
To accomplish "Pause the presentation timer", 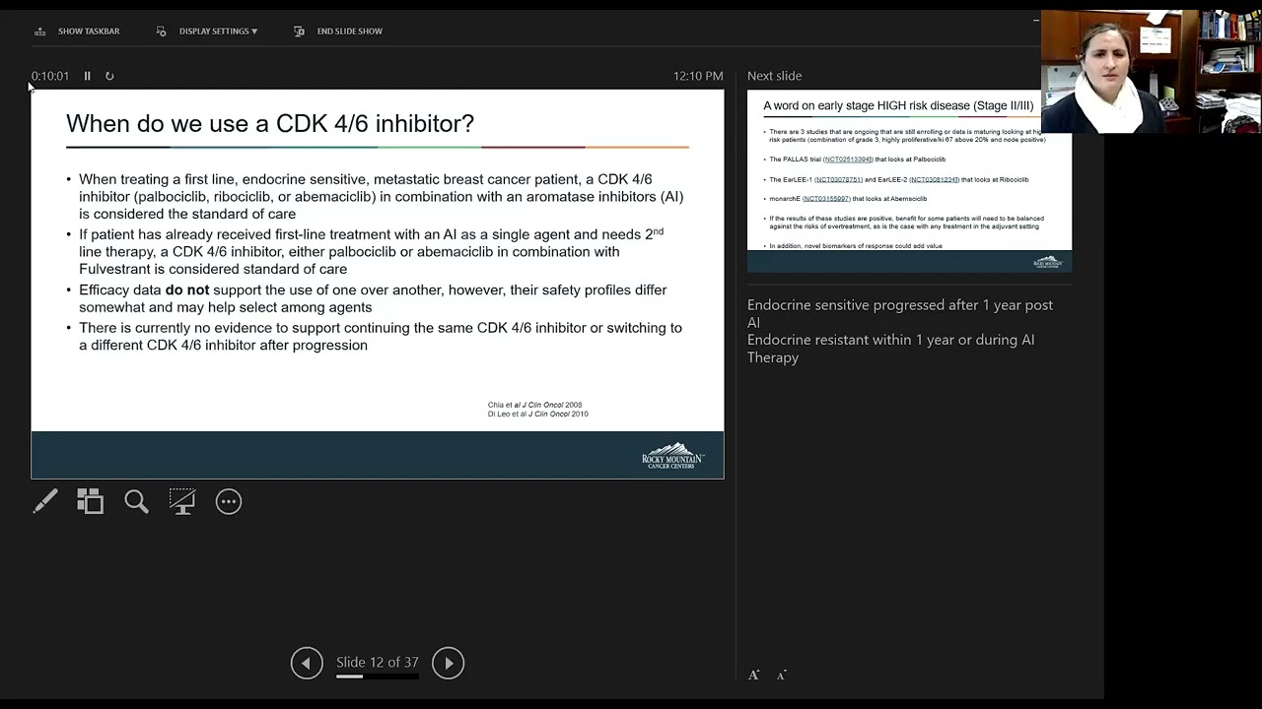I will coord(87,76).
